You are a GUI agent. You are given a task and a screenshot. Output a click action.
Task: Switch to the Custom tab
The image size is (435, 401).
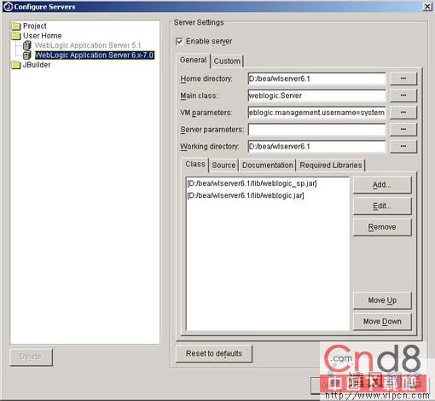pyautogui.click(x=227, y=61)
